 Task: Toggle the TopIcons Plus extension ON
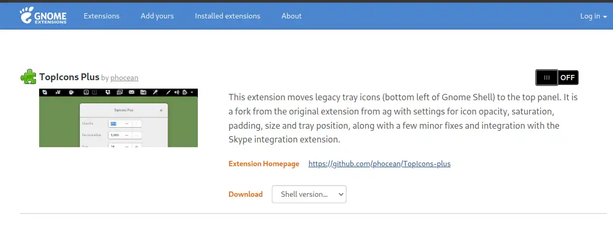pyautogui.click(x=557, y=78)
